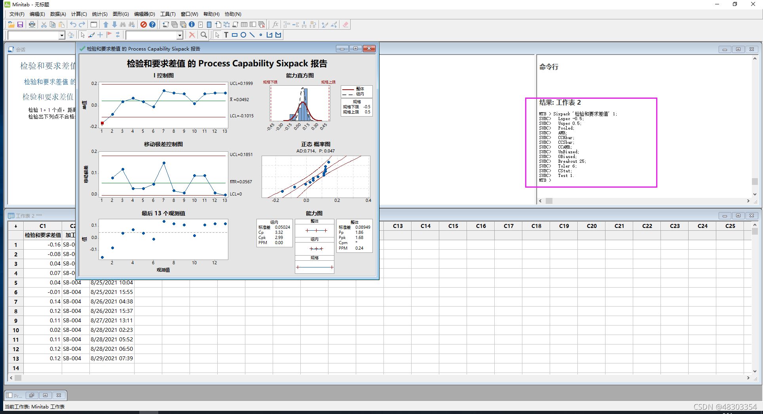This screenshot has width=763, height=414.
Task: Click the 结果: 工作表 2 heading
Action: coord(560,102)
